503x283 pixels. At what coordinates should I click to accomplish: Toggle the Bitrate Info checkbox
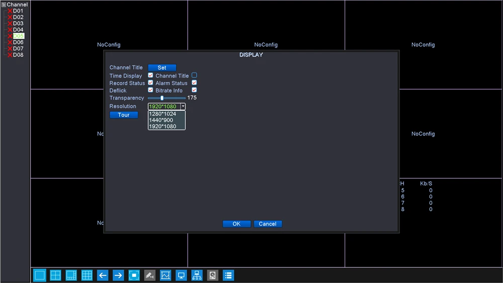point(194,90)
